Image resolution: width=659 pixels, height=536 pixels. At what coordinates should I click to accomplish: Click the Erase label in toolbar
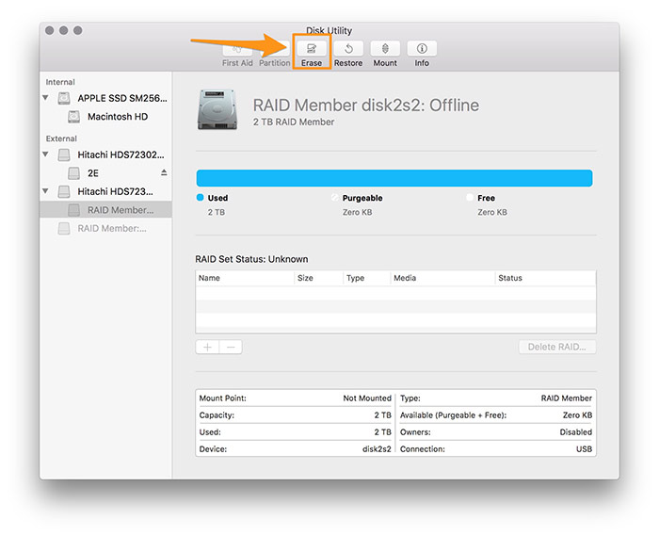312,63
